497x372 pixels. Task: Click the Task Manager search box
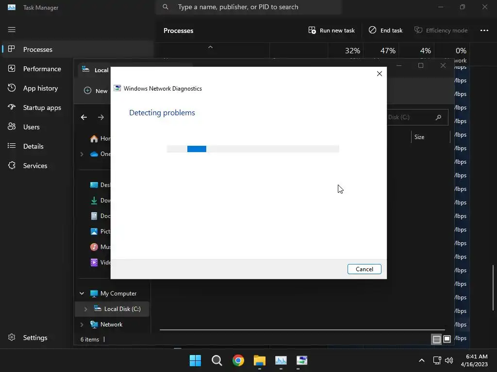248,7
